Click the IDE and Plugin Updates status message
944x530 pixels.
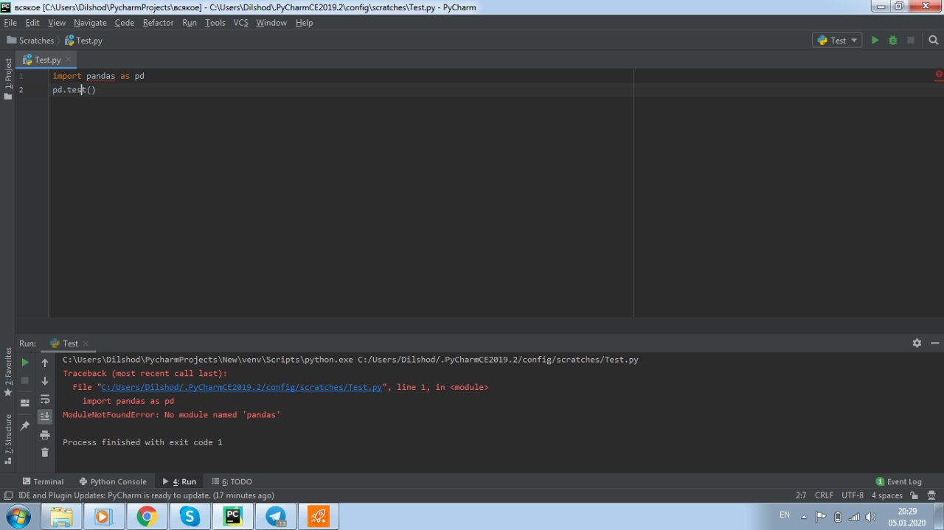coord(146,495)
